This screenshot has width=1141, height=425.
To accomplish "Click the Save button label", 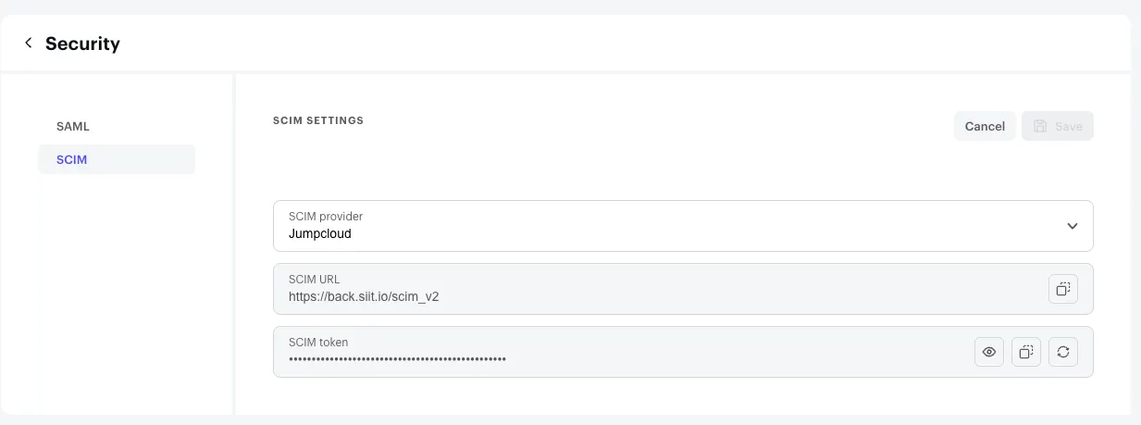I will pyautogui.click(x=1069, y=126).
